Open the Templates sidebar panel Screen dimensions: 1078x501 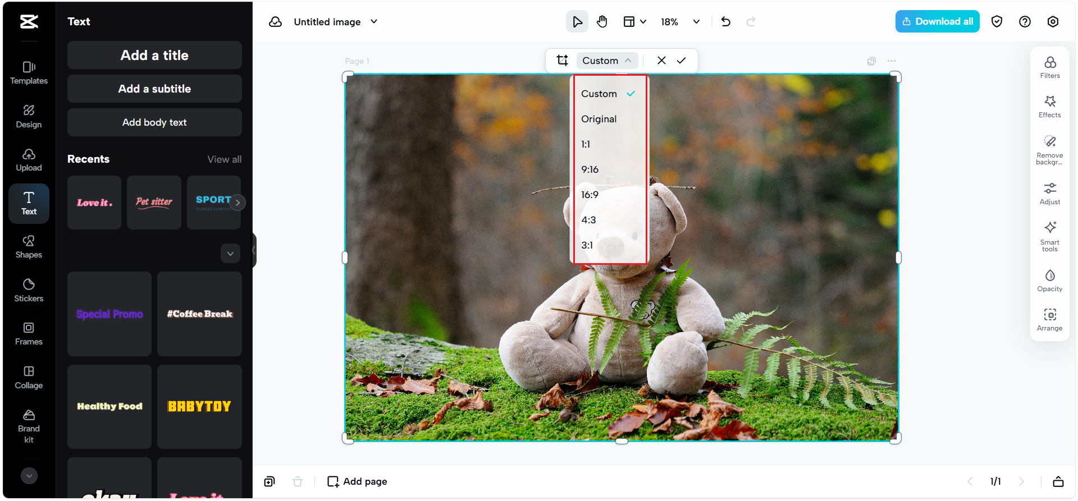pyautogui.click(x=29, y=73)
